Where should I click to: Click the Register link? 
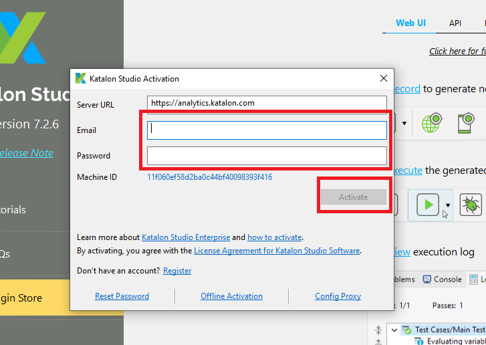177,271
